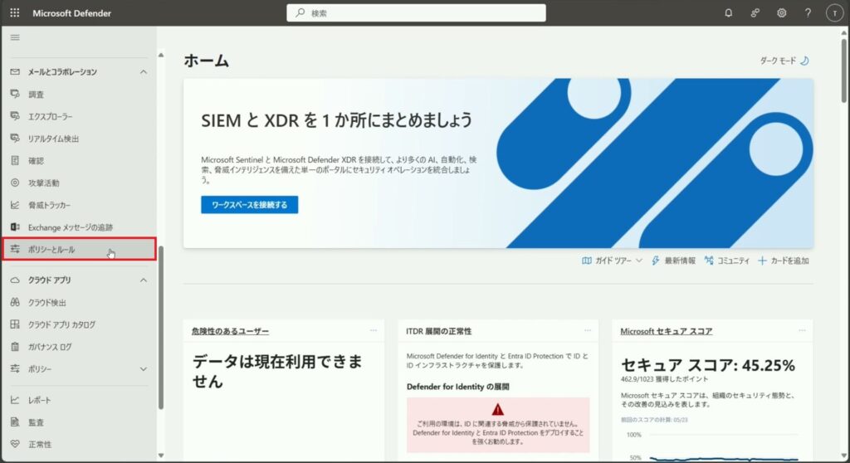850x463 pixels.
Task: Click the レポート chart icon
Action: coord(15,400)
